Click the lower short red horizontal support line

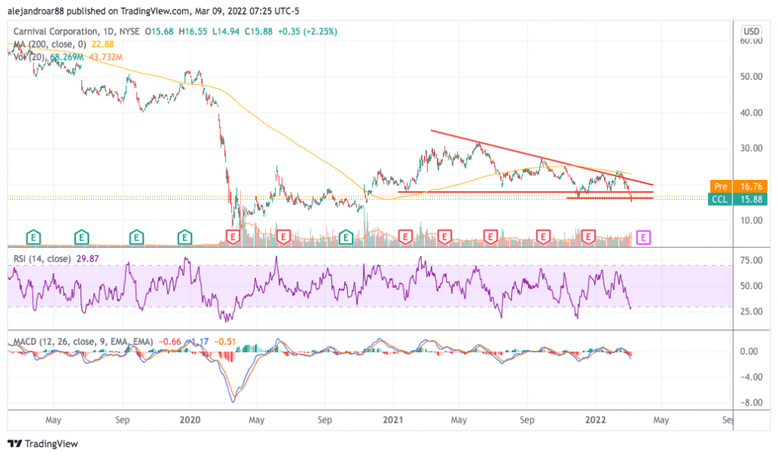pyautogui.click(x=610, y=198)
